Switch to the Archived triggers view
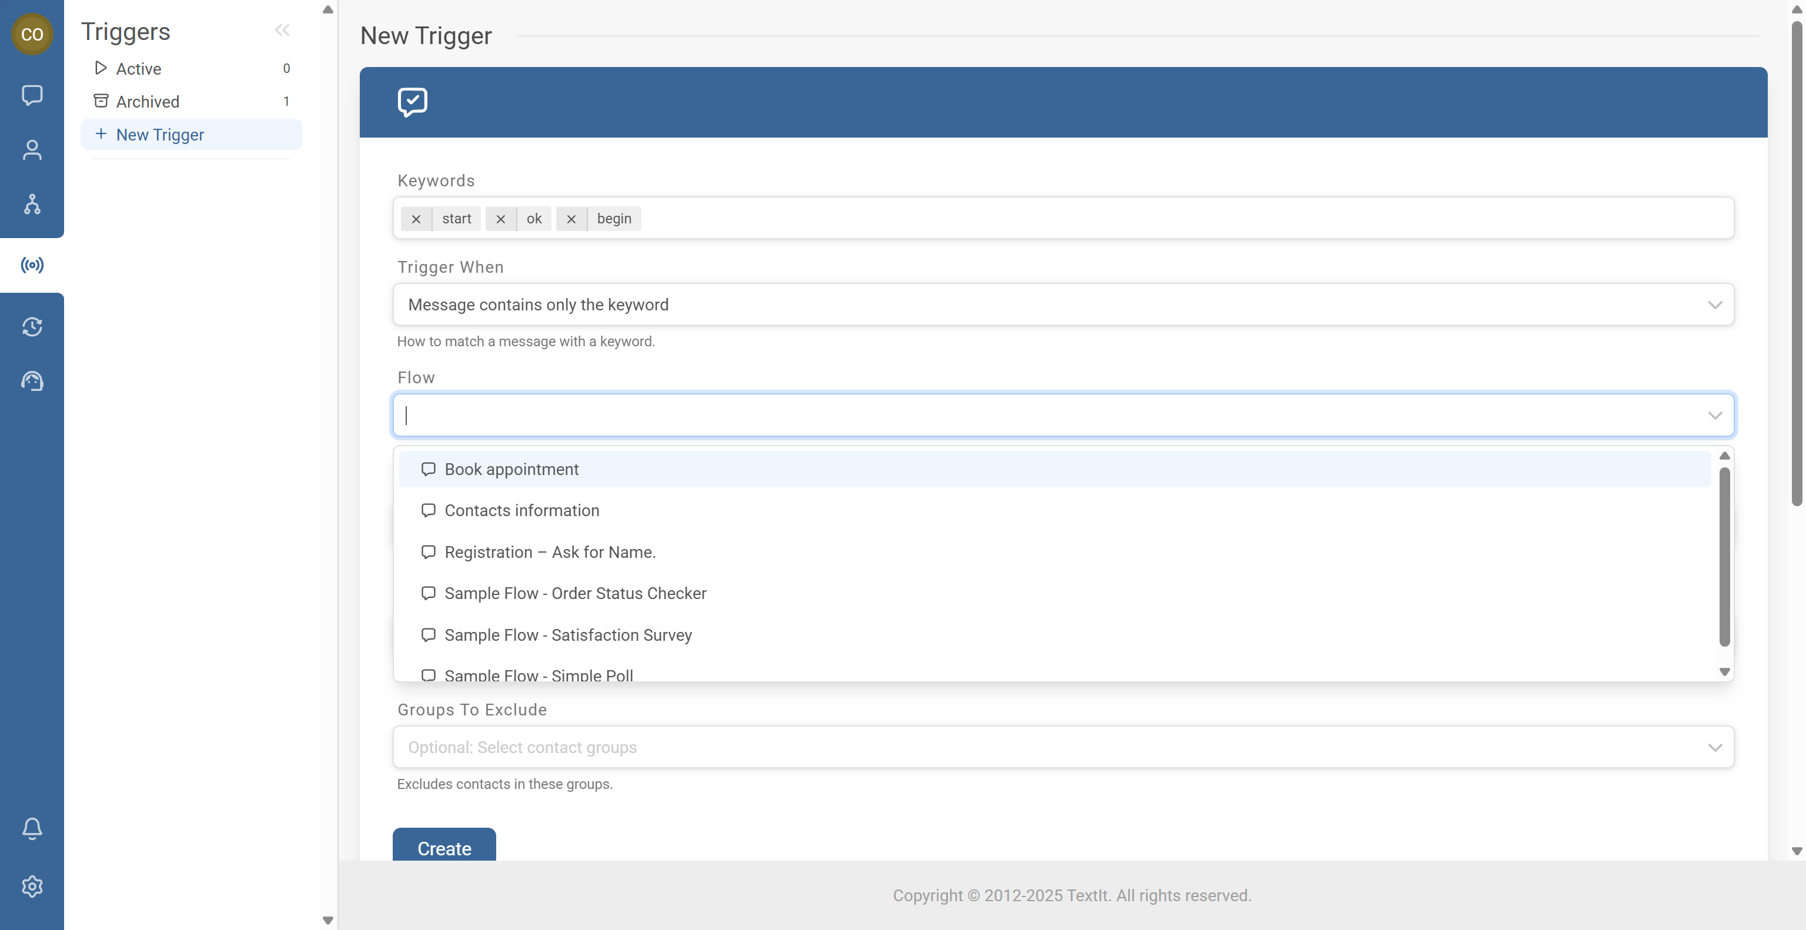This screenshot has height=930, width=1806. 147,101
